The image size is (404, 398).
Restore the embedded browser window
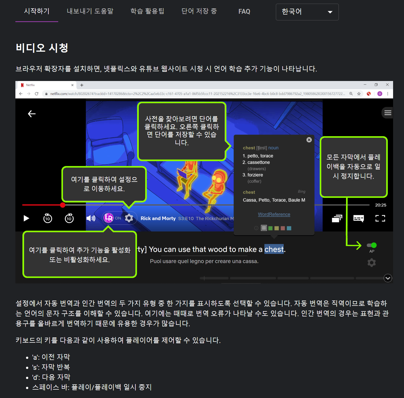click(376, 85)
